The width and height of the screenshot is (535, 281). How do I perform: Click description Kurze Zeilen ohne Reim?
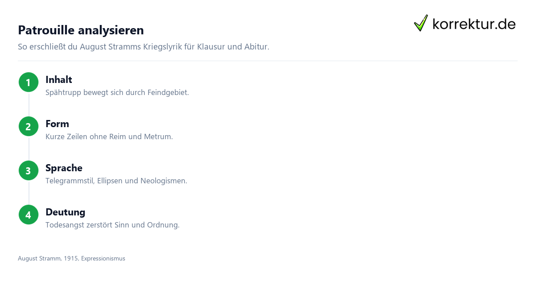(x=109, y=137)
